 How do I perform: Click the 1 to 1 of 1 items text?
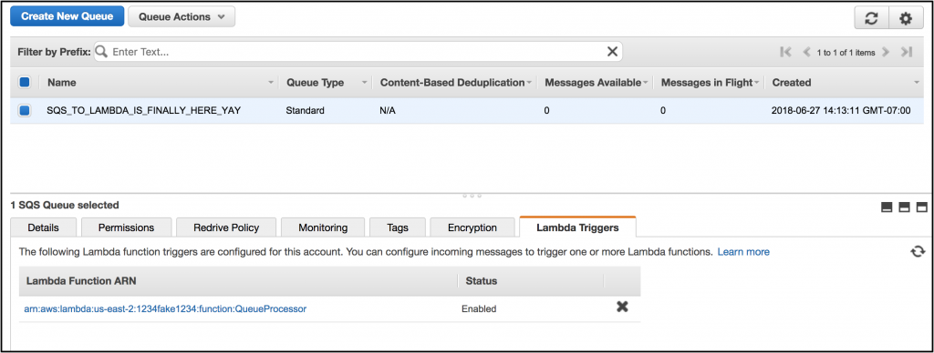tap(846, 52)
